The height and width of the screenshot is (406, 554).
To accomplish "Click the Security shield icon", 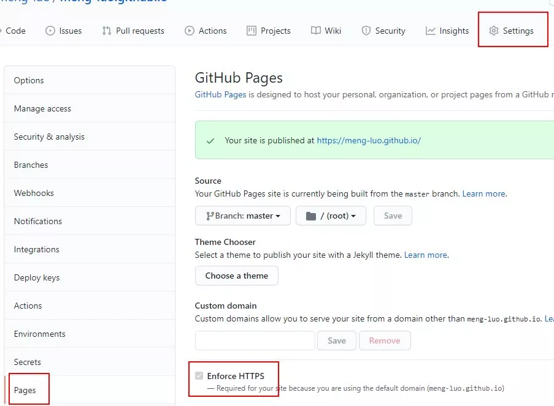I will pos(366,31).
